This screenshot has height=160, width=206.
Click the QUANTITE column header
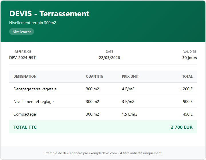pos(94,77)
